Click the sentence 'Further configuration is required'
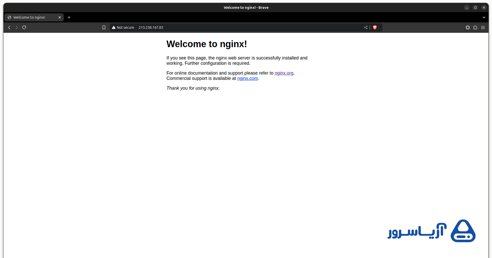 pyautogui.click(x=217, y=63)
